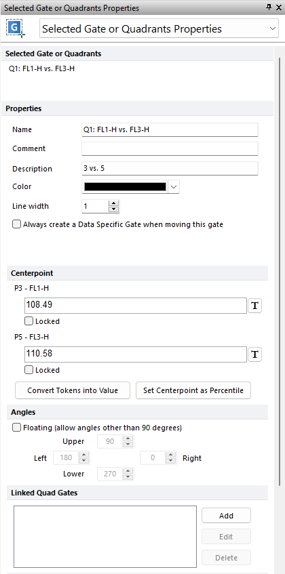Image resolution: width=285 pixels, height=574 pixels.
Task: Click the T token button for FL1-H
Action: [x=255, y=306]
